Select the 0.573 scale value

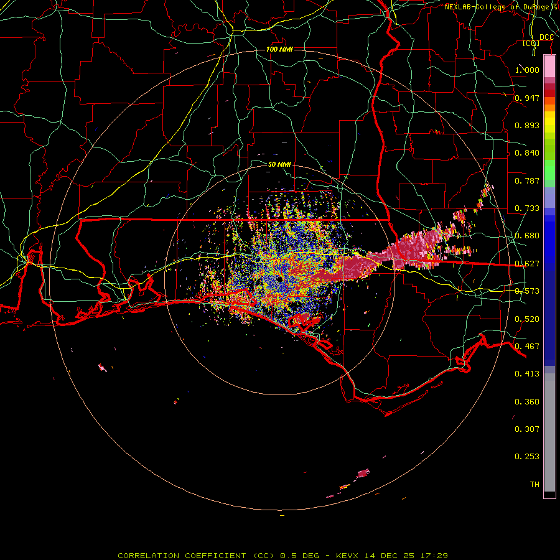click(527, 291)
